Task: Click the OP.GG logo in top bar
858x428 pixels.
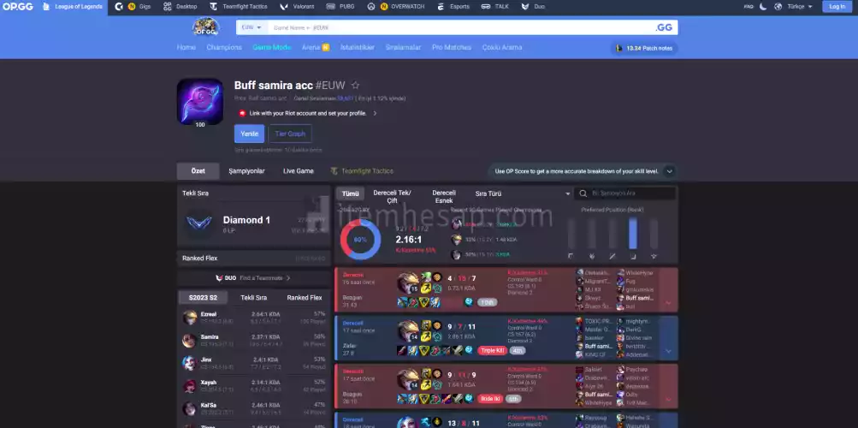Action: (18, 7)
